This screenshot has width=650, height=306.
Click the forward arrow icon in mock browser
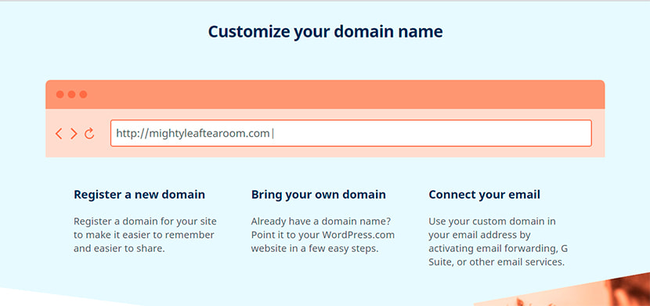click(x=74, y=134)
